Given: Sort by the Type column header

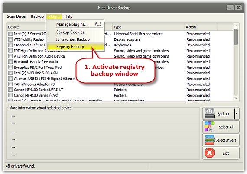Looking at the screenshot, I should [148, 27].
